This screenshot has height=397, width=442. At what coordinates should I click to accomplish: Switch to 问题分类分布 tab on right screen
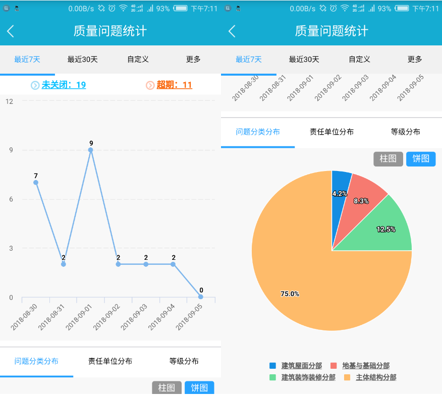[x=258, y=132]
